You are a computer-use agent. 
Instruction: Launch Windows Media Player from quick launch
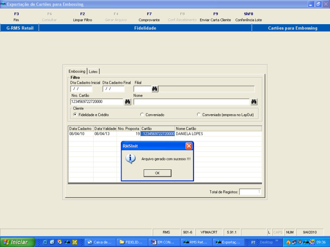pyautogui.click(x=60, y=242)
